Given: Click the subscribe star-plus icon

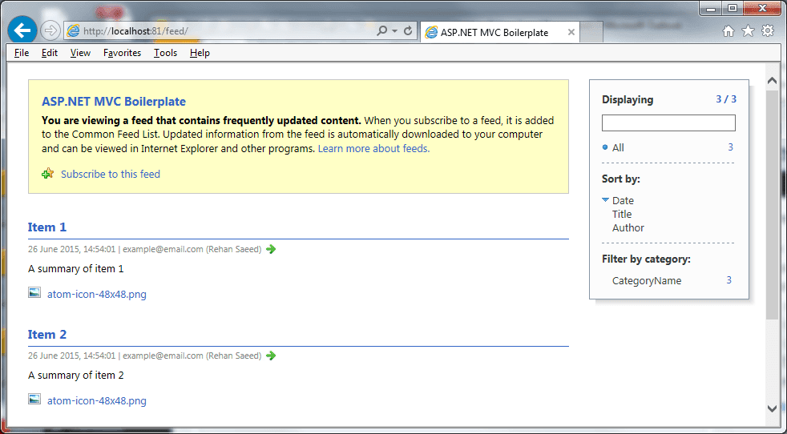Looking at the screenshot, I should pos(47,174).
